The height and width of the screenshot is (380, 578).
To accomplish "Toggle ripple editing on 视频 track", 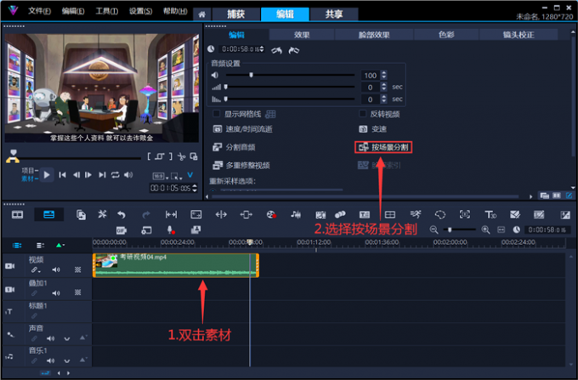I will pyautogui.click(x=35, y=269).
